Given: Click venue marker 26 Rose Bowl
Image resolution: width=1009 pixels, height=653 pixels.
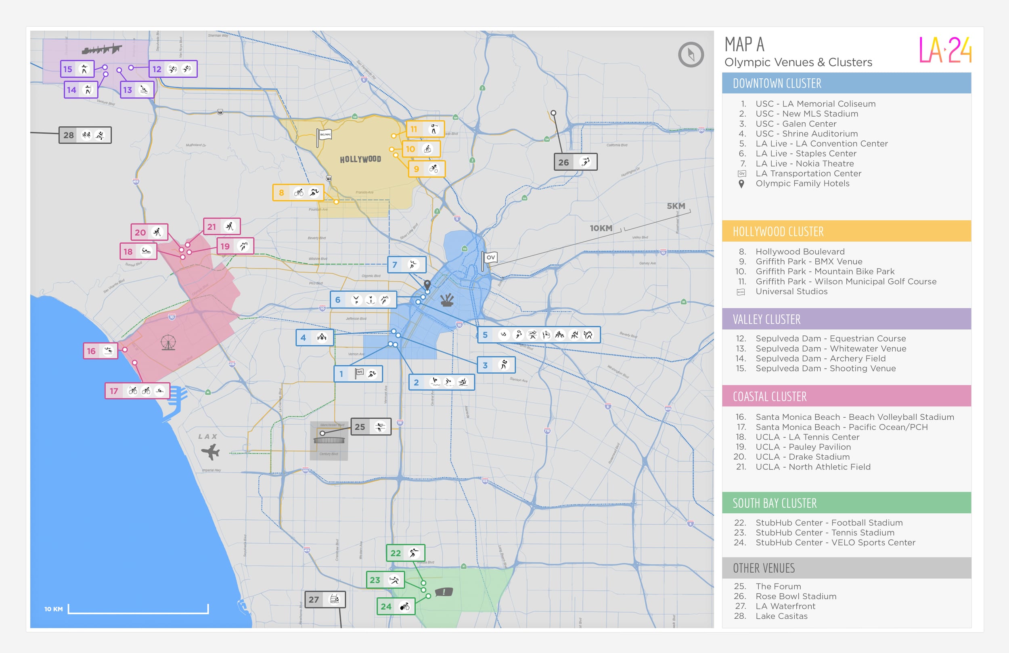Looking at the screenshot, I should point(575,162).
